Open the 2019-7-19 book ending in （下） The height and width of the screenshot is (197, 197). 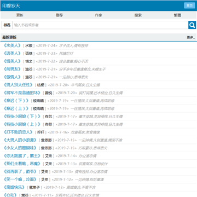tap(16, 101)
